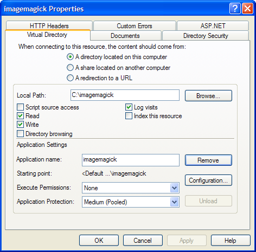Screen dimensions: 256x252
Task: Click the 'imagemagick Properties' title bar text
Action: 44,9
